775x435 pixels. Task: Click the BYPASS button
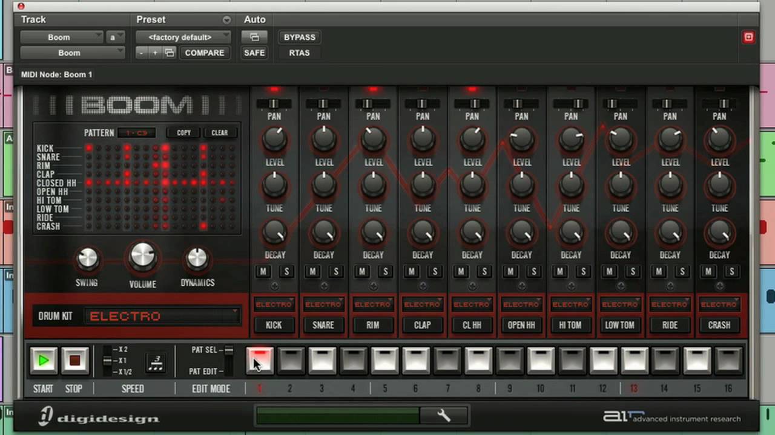[x=300, y=37]
